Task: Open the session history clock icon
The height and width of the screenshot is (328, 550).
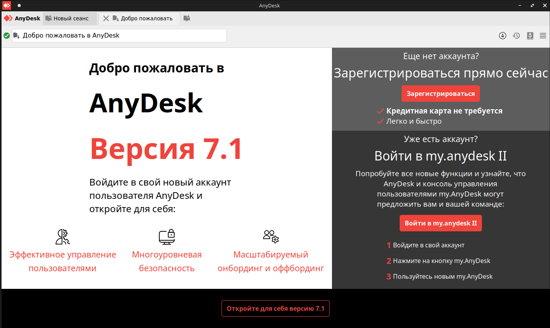Action: click(x=516, y=36)
